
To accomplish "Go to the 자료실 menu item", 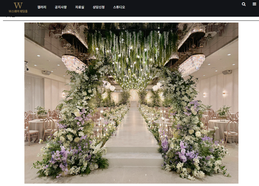I will [80, 7].
